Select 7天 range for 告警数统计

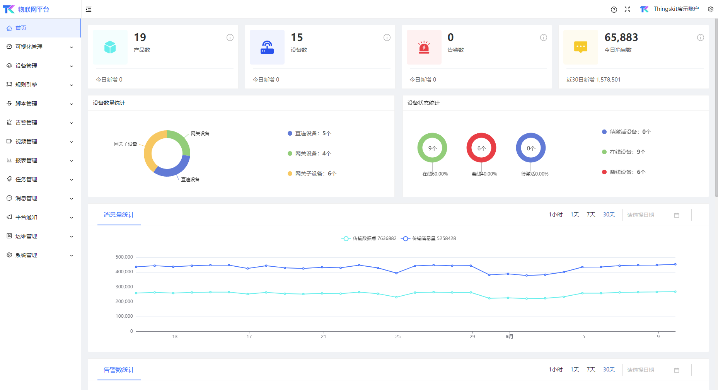tap(591, 370)
